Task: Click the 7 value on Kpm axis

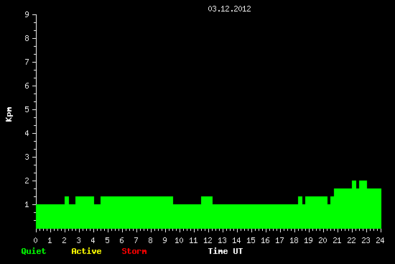Action: (27, 62)
